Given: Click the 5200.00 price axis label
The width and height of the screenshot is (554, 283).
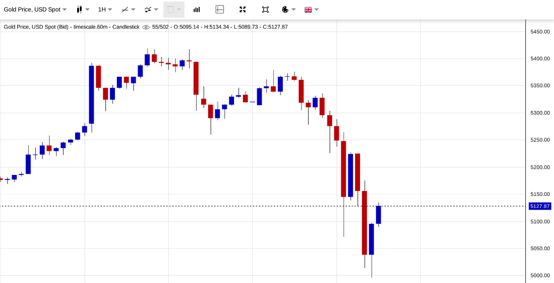Looking at the screenshot, I should pos(540,167).
